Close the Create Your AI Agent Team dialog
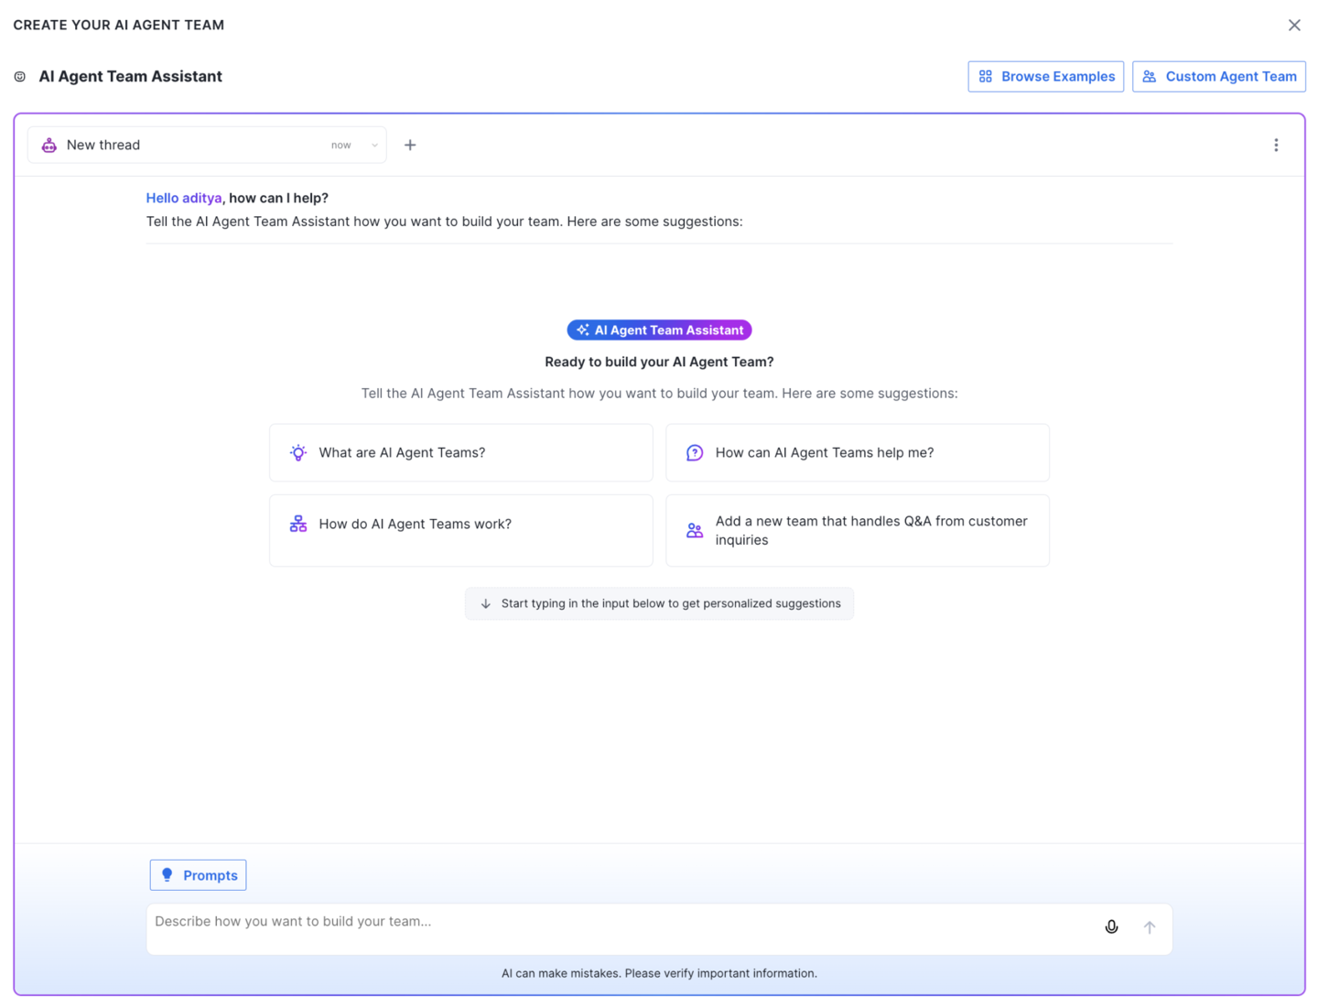Viewport: 1318px width, 1007px height. click(1293, 25)
